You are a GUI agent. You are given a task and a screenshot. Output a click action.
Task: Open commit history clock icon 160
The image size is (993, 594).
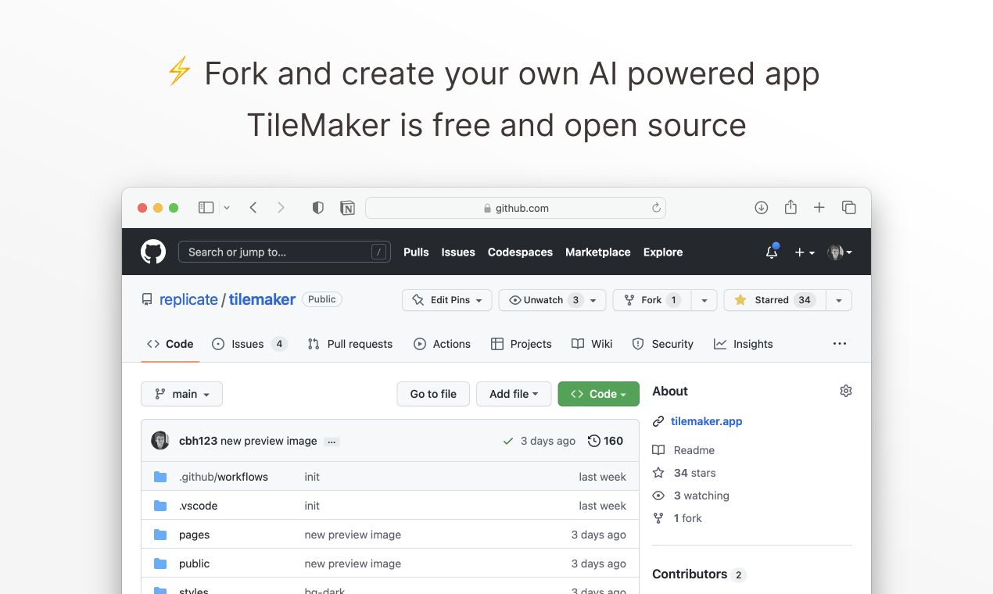point(605,441)
